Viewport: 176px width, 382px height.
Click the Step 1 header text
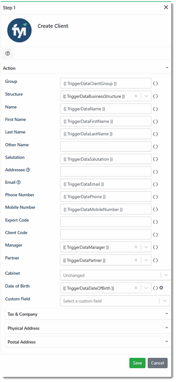tap(9, 7)
